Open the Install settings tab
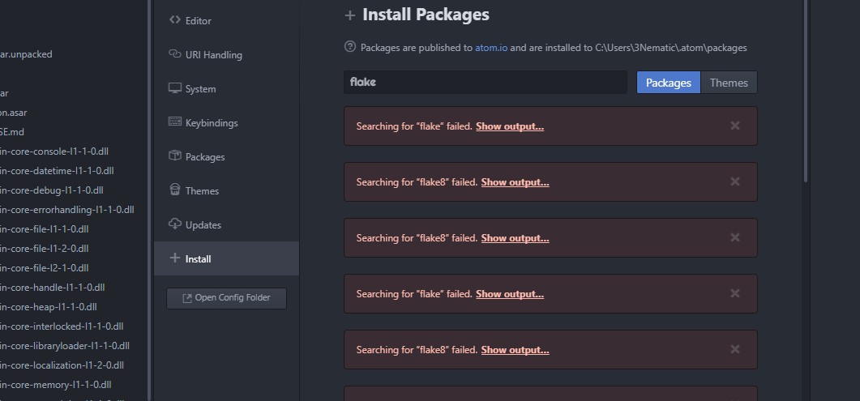Viewport: 860px width, 401px height. coord(199,259)
